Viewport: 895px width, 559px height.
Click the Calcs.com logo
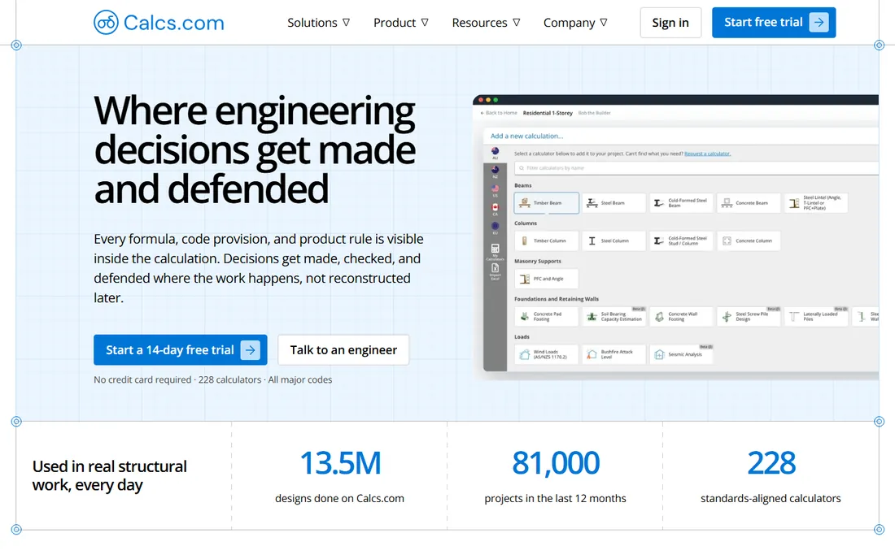159,23
